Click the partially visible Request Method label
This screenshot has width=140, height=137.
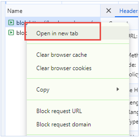[133, 55]
